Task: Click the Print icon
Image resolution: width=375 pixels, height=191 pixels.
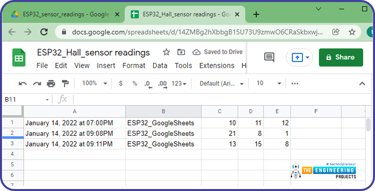Action: pyautogui.click(x=51, y=83)
